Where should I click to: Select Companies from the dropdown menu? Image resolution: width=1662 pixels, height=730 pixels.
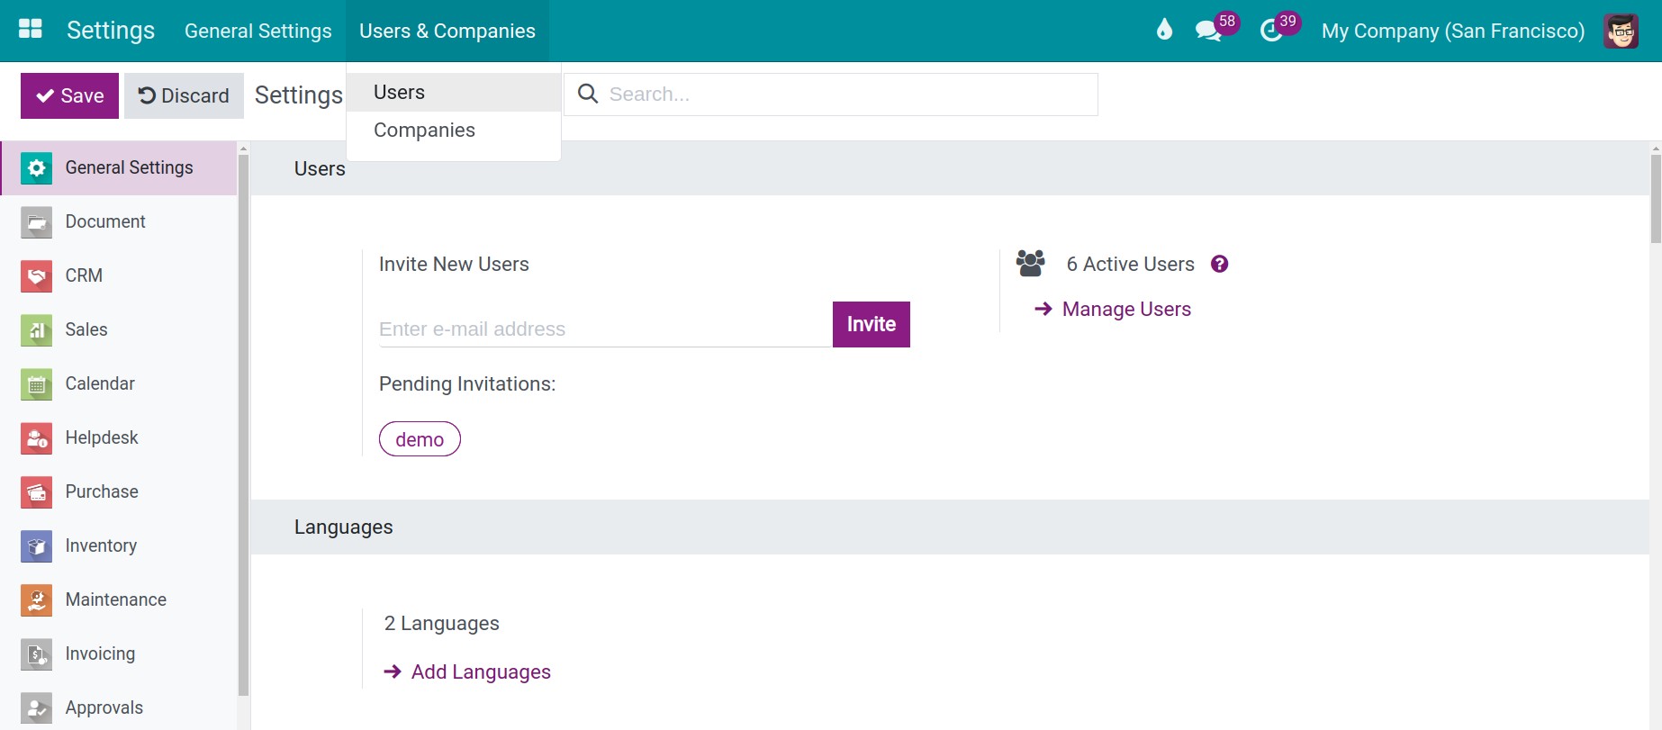coord(454,131)
